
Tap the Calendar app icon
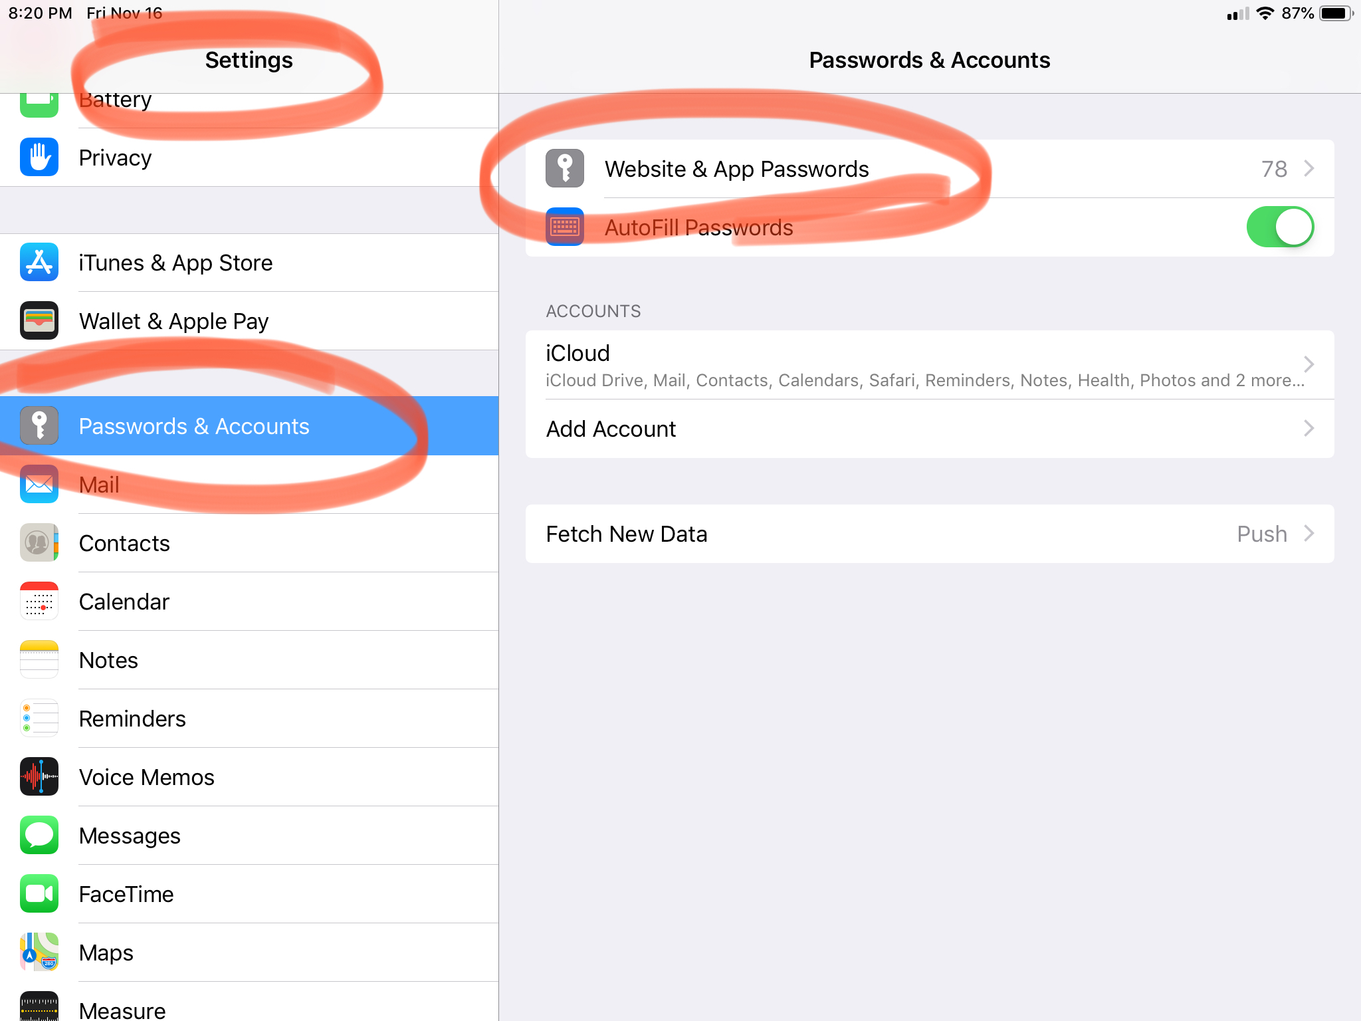[39, 602]
